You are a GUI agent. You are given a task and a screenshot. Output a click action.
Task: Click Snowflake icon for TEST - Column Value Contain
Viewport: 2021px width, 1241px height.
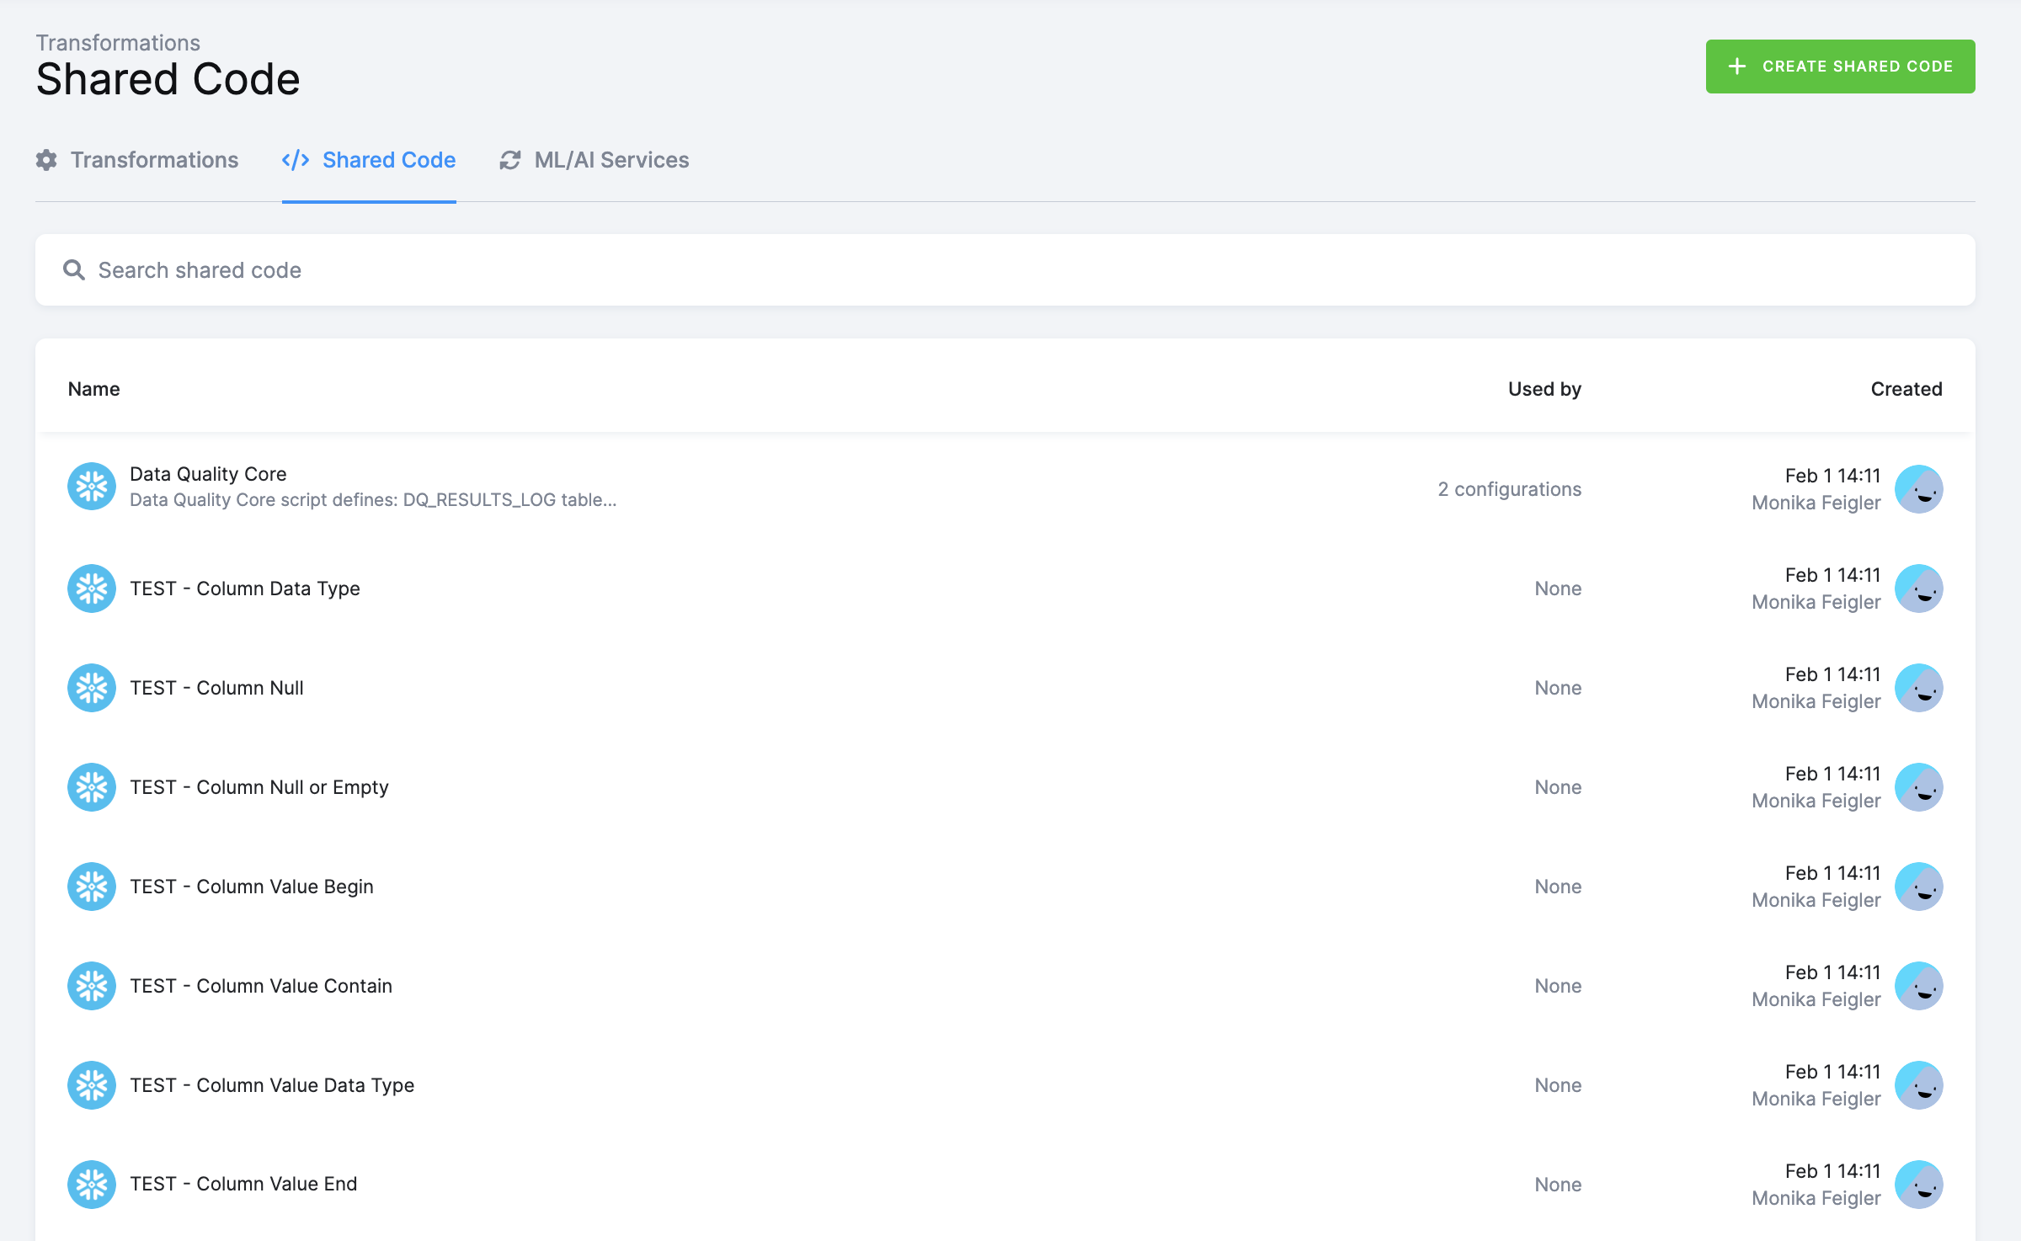tap(91, 986)
